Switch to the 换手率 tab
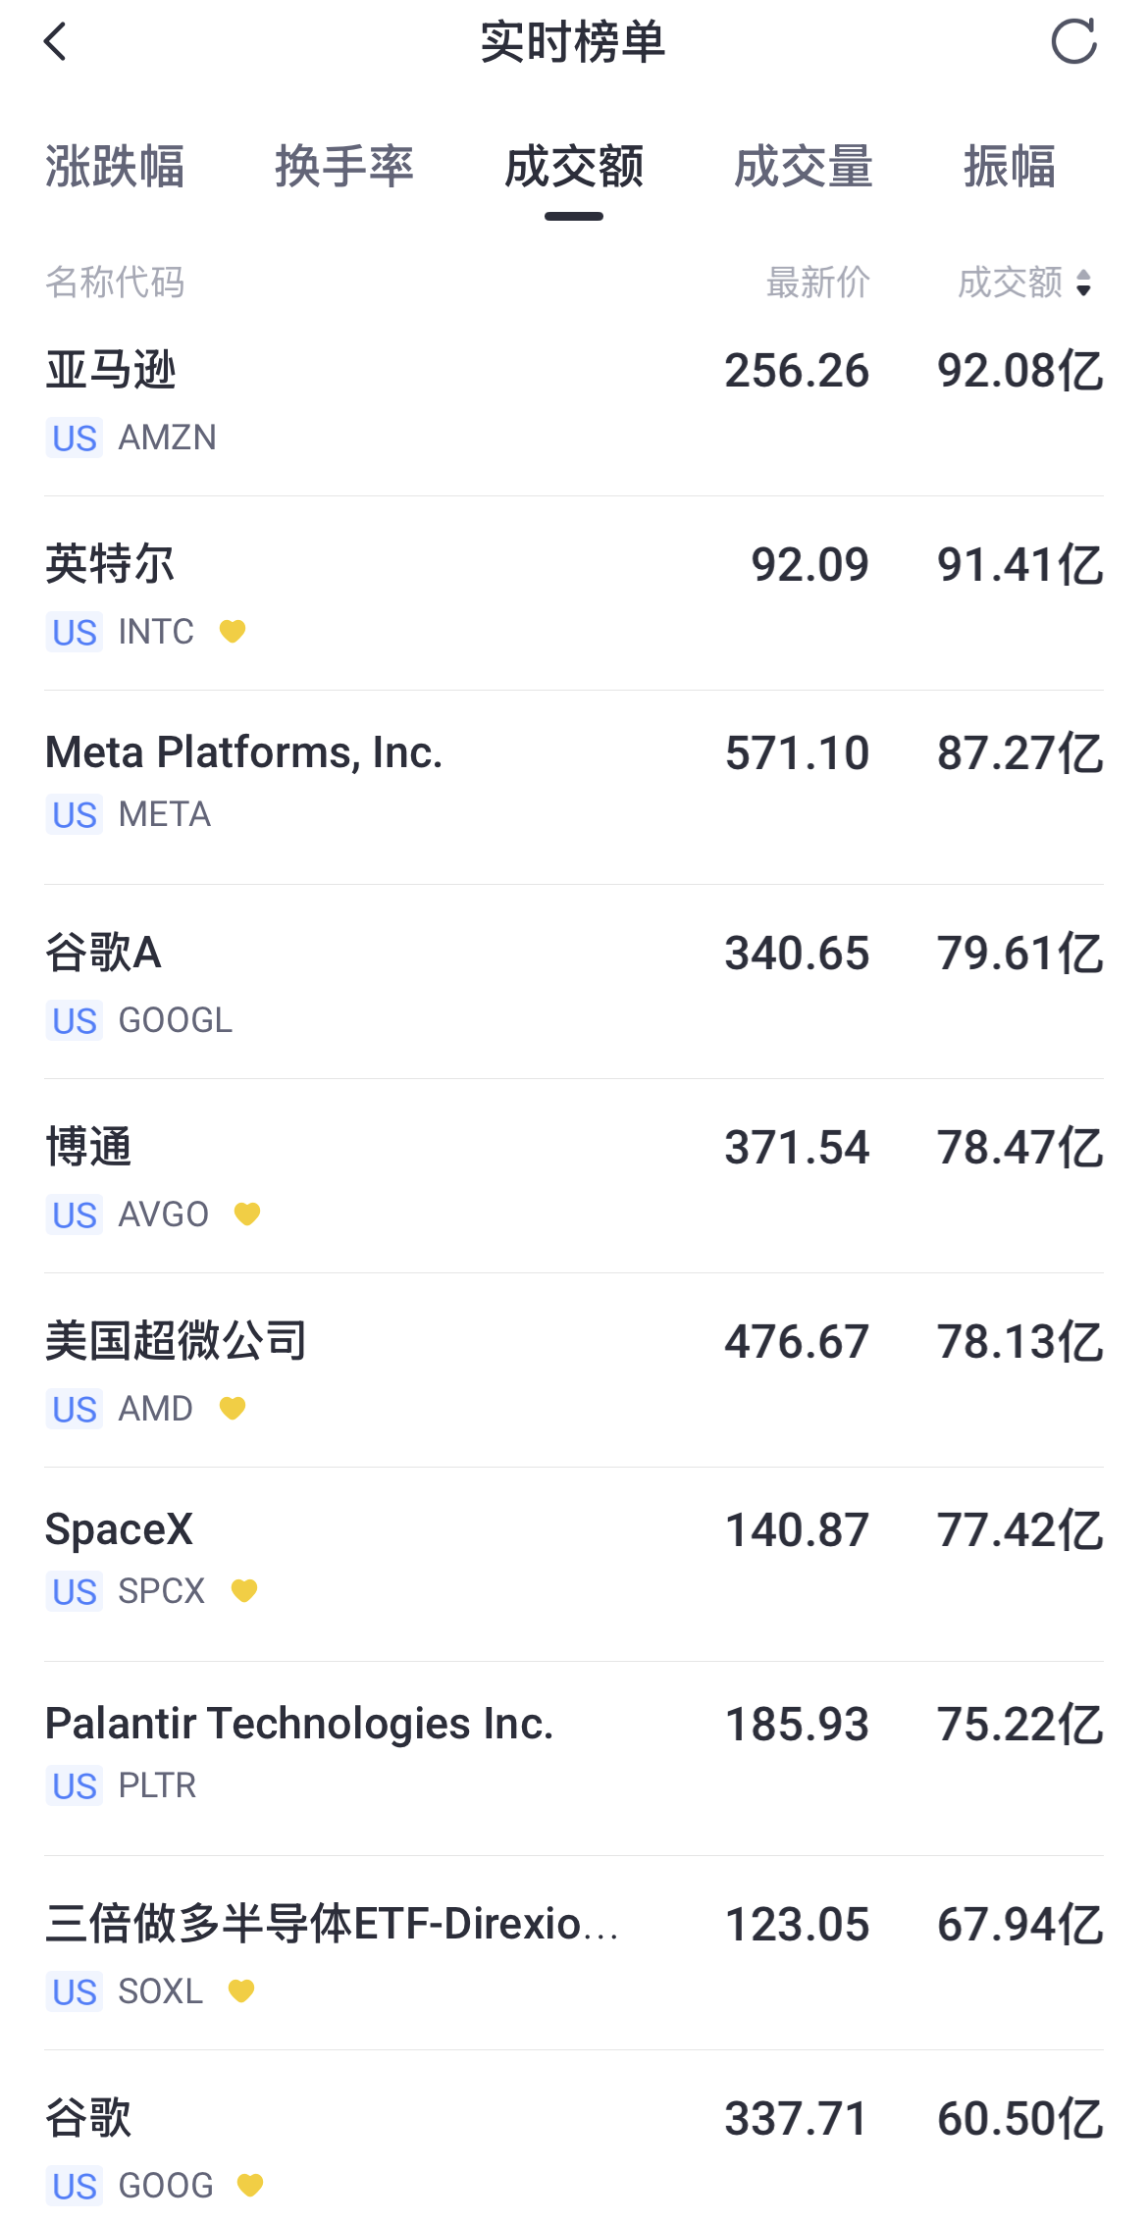The height and width of the screenshot is (2222, 1148). (x=344, y=166)
